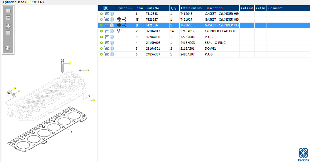Add 3218A017 bolt to cart
Viewport: 310px width, 162px height.
(107, 31)
